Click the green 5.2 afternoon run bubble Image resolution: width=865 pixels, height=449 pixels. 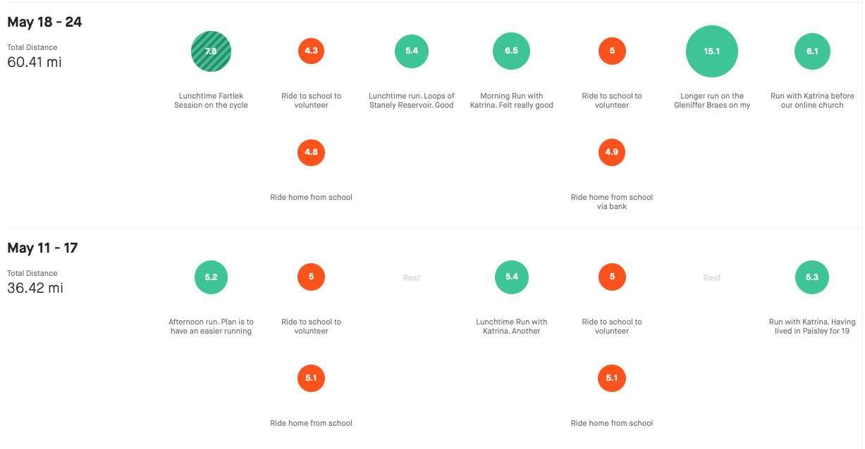(x=211, y=277)
